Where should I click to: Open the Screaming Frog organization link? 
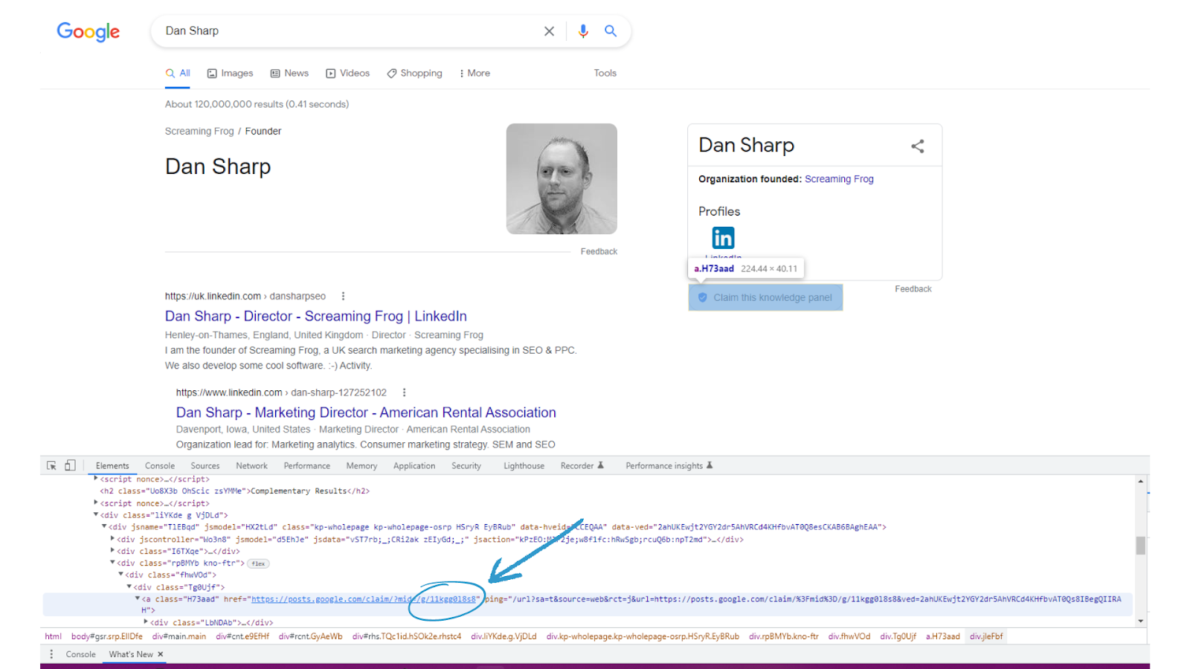click(x=839, y=179)
